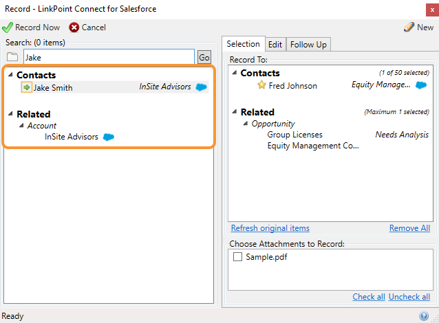Click Salesforce cloud icon beside Equity Manage...
The height and width of the screenshot is (323, 439).
click(x=421, y=85)
